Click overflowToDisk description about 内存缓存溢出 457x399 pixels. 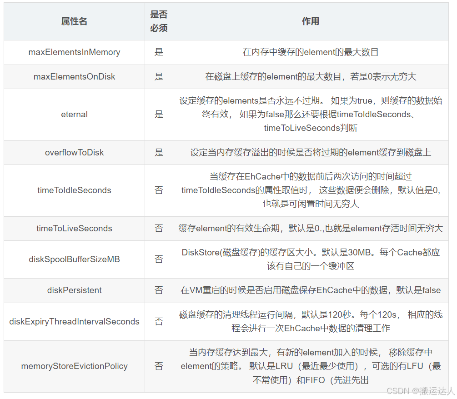[311, 153]
